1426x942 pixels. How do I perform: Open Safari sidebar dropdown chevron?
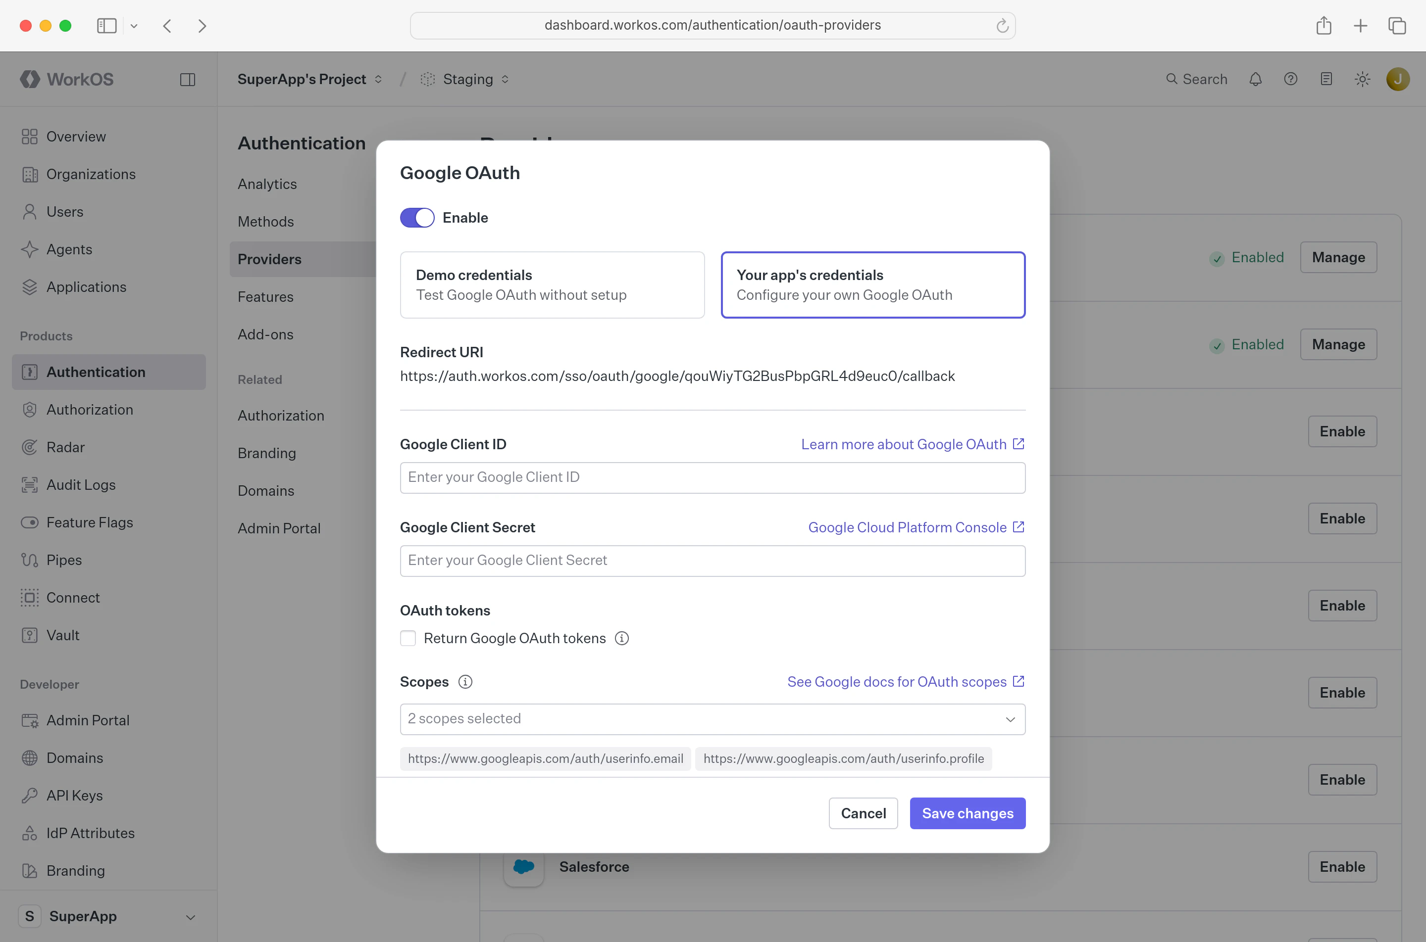point(134,25)
